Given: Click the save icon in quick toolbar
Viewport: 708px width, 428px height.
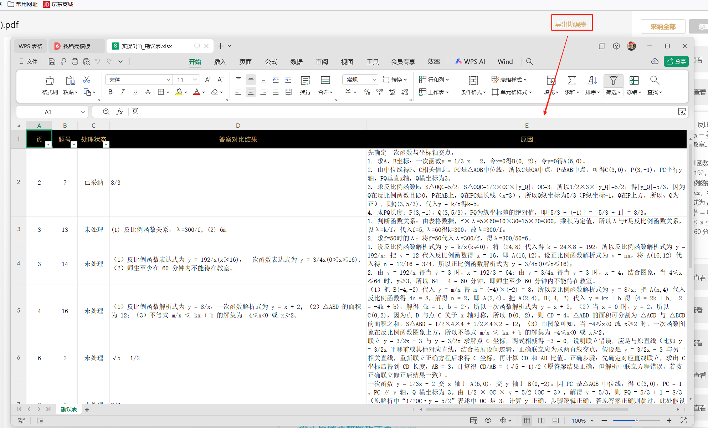Looking at the screenshot, I should 52,62.
